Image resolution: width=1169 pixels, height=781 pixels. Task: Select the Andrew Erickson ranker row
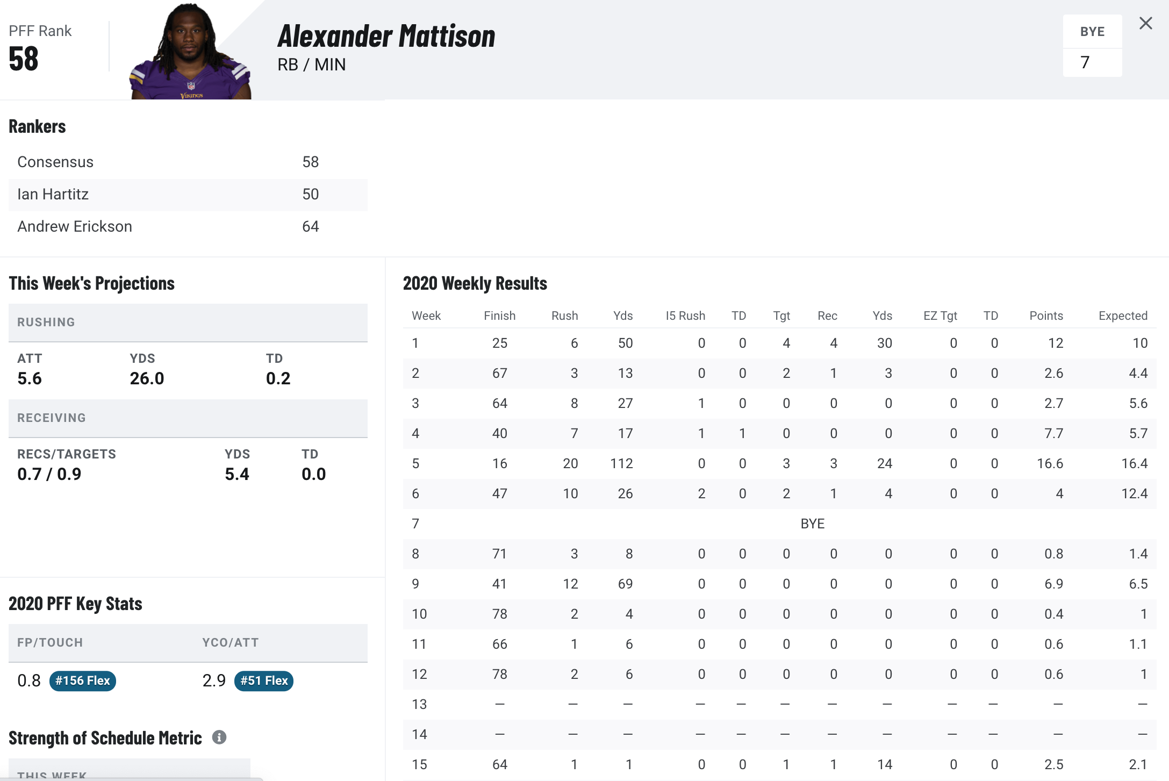pos(188,227)
